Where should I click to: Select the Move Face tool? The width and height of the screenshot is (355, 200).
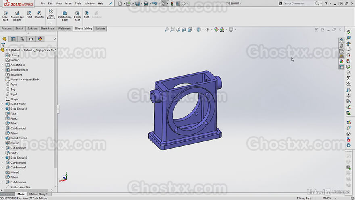coord(5,16)
